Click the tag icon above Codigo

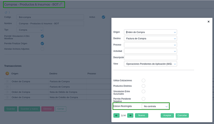(6, 12)
